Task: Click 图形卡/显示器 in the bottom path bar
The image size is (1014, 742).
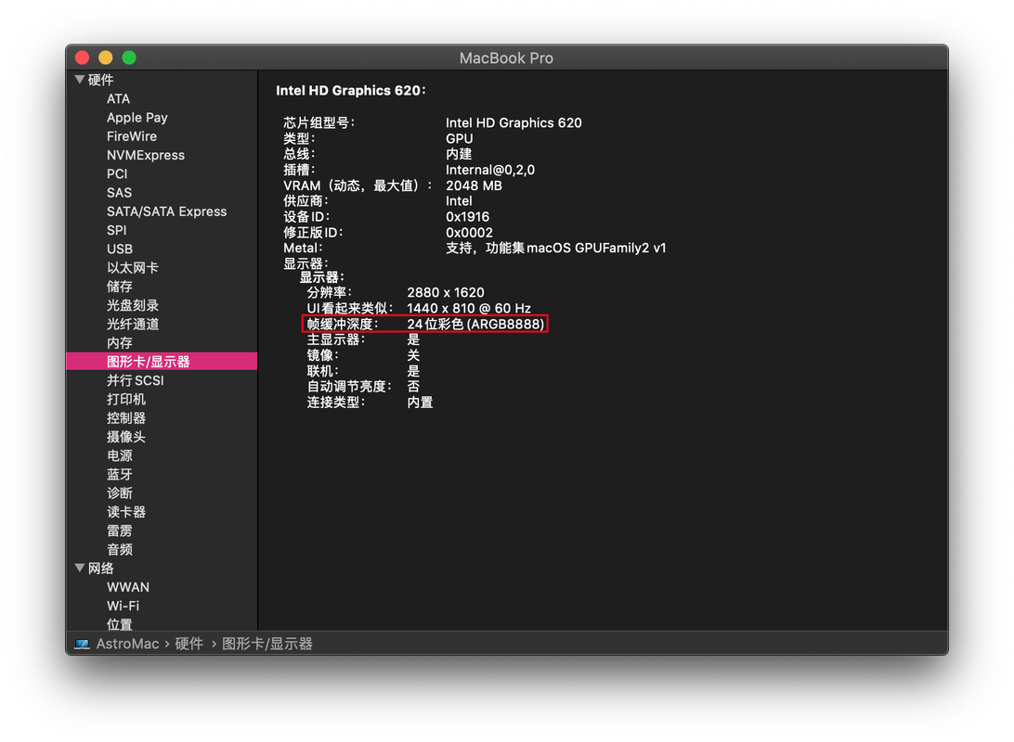Action: coord(267,644)
